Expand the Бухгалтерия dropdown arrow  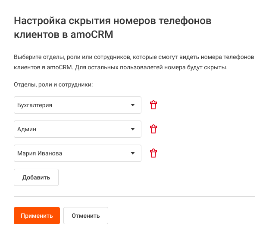coord(133,105)
